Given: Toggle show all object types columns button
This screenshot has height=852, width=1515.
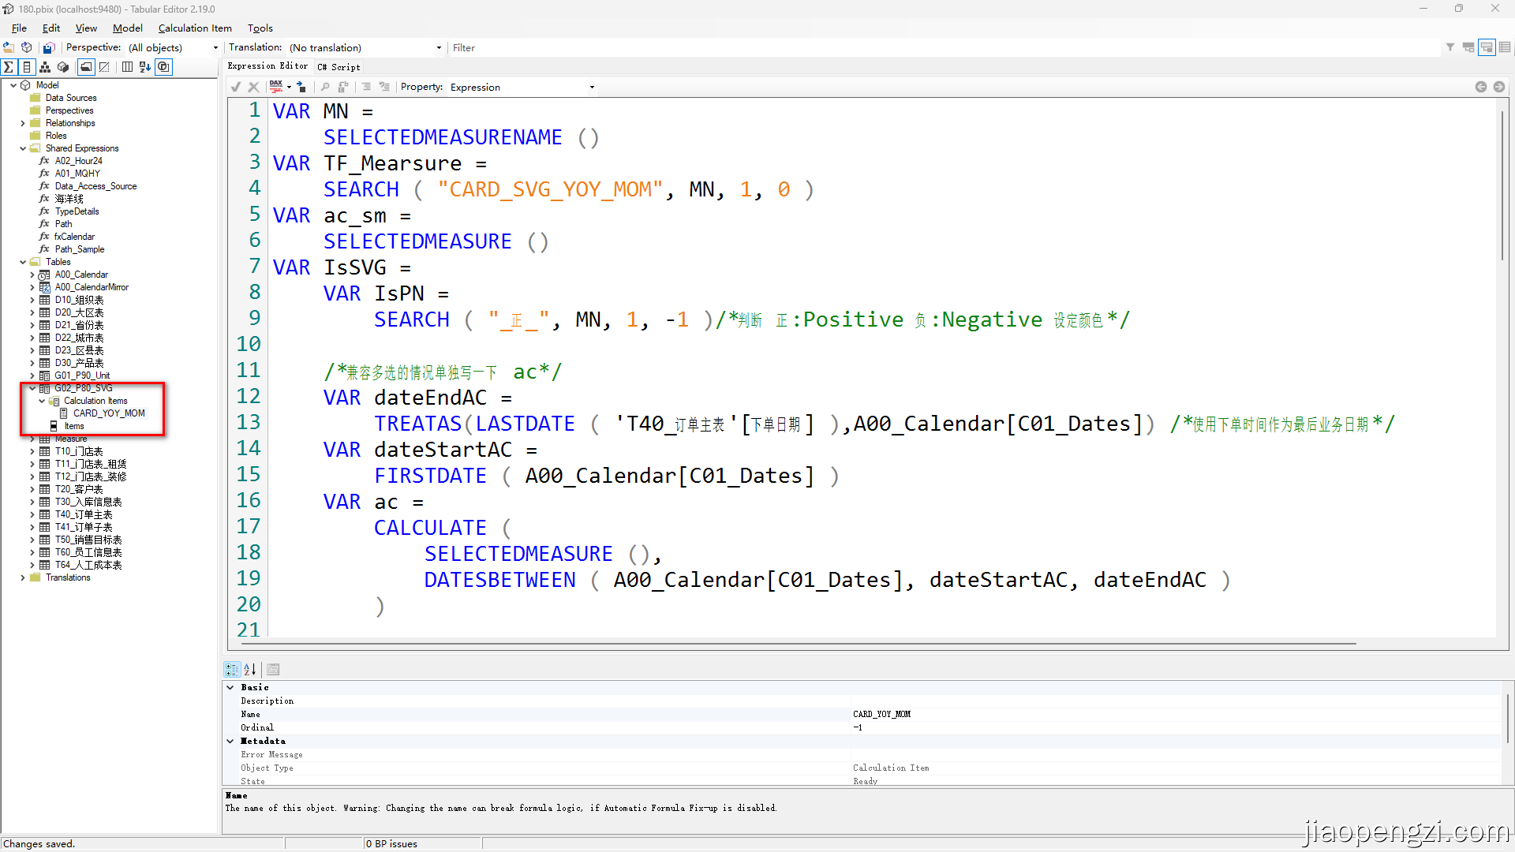Looking at the screenshot, I should tap(127, 67).
